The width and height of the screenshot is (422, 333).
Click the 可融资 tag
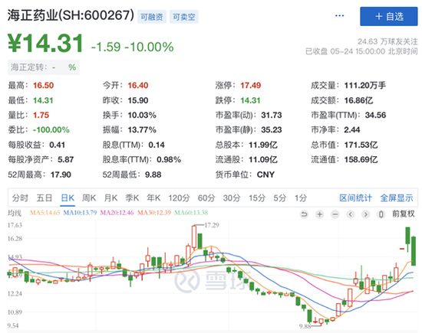[x=152, y=17]
